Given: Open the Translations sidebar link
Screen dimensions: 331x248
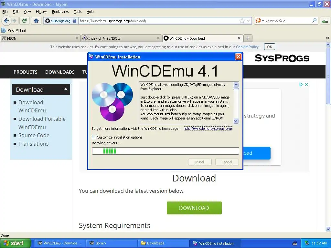Looking at the screenshot, I should point(33,144).
